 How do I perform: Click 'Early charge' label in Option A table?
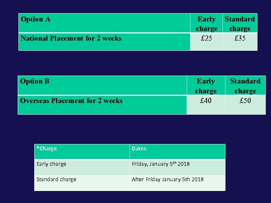[207, 24]
